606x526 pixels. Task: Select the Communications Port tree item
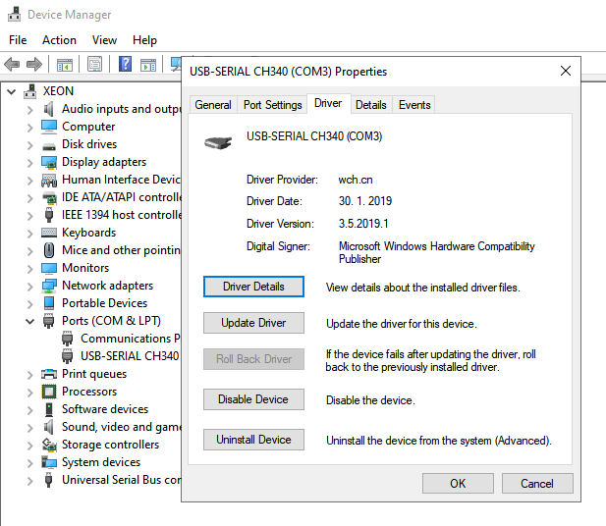[x=130, y=339]
